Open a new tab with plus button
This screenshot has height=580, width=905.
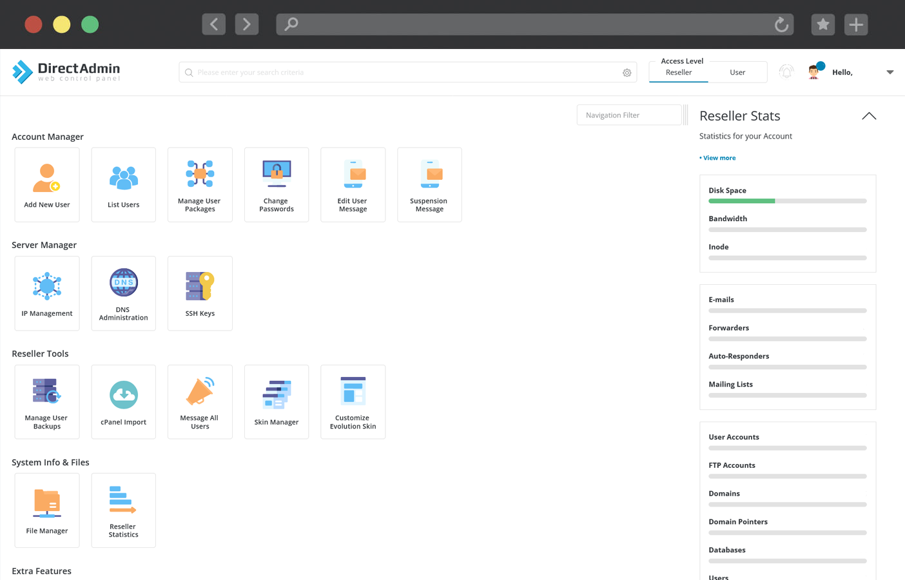click(x=856, y=24)
